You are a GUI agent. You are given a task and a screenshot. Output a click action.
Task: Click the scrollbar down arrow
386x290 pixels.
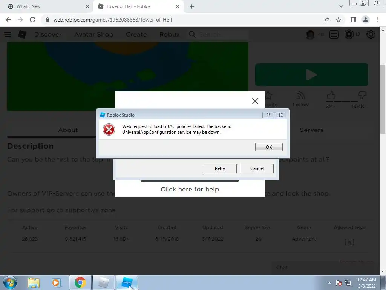[x=383, y=271]
